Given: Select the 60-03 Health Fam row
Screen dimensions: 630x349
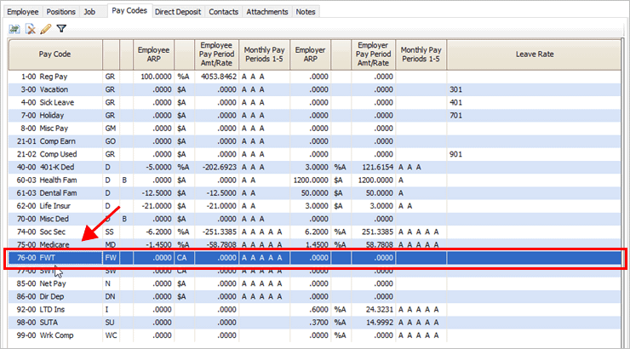Looking at the screenshot, I should click(55, 180).
